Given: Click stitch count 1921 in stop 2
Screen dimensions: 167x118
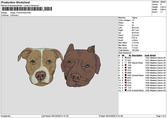Looking at the screenshot, I should [129, 60].
